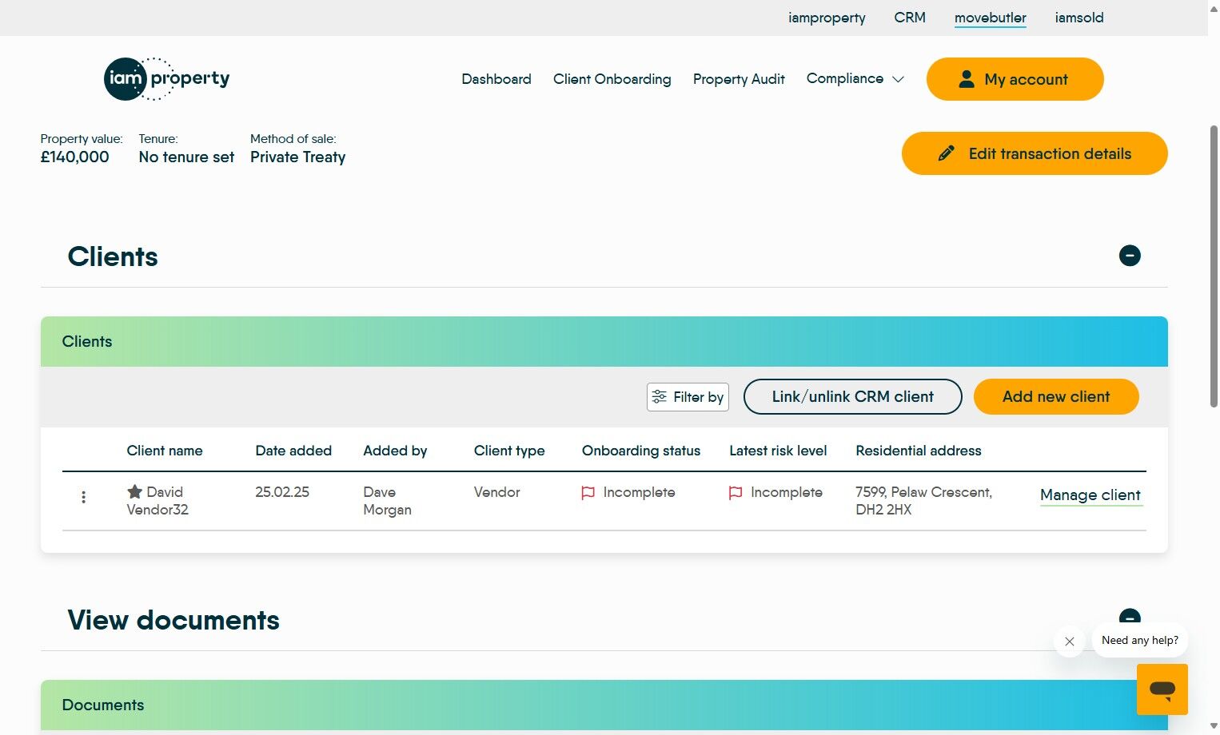Open the Client Onboarding page
Viewport: 1220px width, 735px height.
tap(612, 79)
